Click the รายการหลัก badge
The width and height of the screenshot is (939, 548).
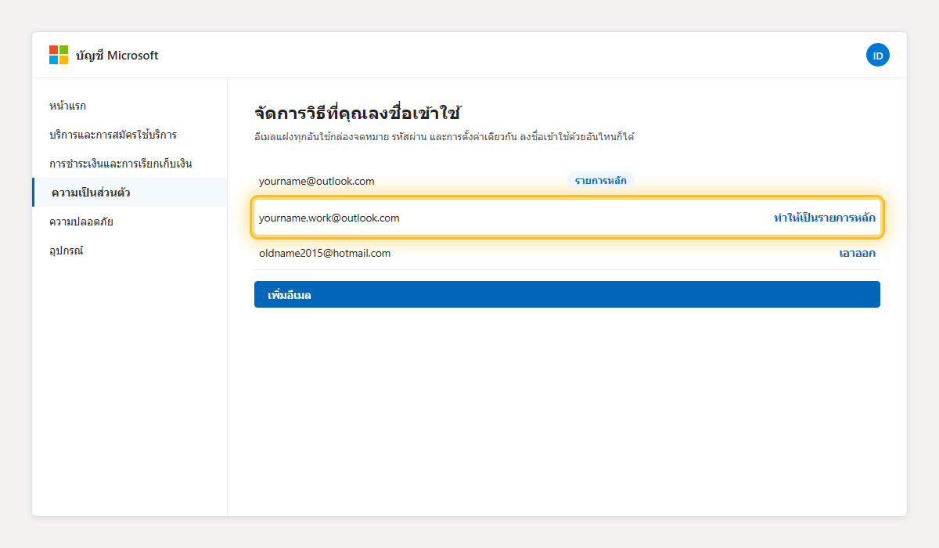(601, 181)
